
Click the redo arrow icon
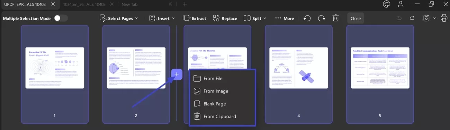pos(412,18)
